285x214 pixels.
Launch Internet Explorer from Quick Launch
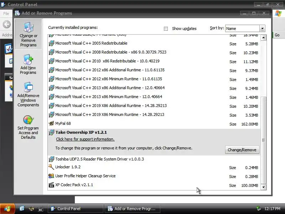tap(22, 208)
